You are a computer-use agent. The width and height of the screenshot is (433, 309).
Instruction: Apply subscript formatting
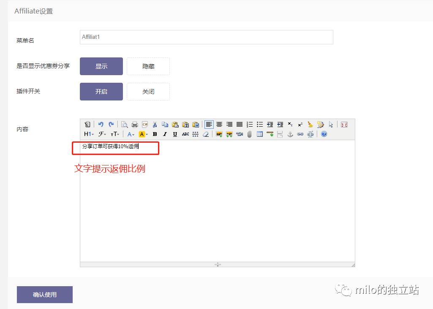[x=290, y=125]
